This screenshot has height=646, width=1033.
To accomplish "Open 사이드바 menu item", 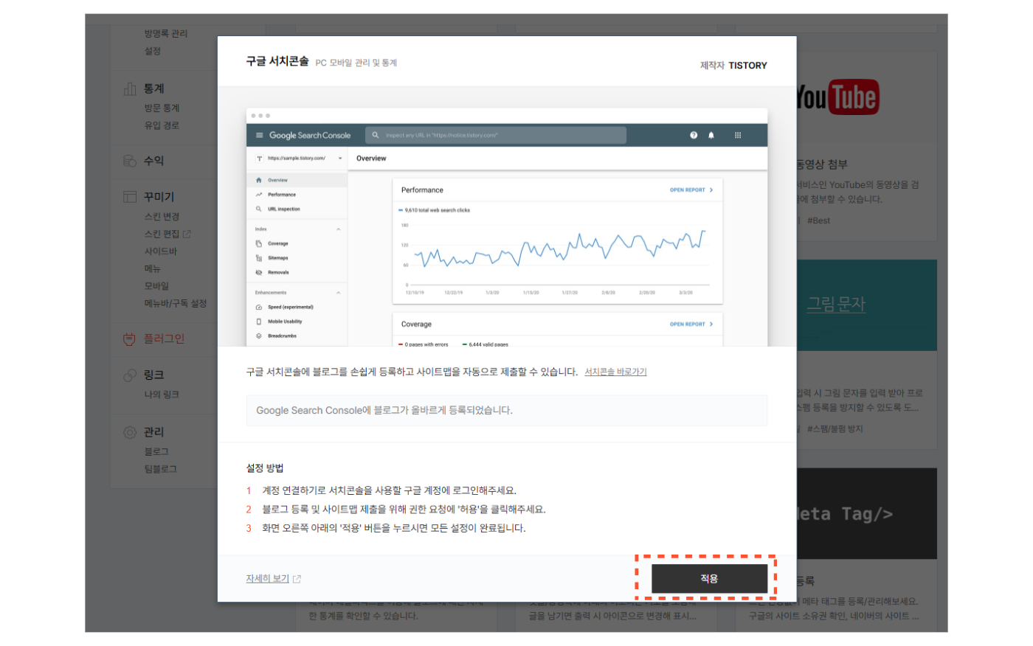I will point(160,251).
